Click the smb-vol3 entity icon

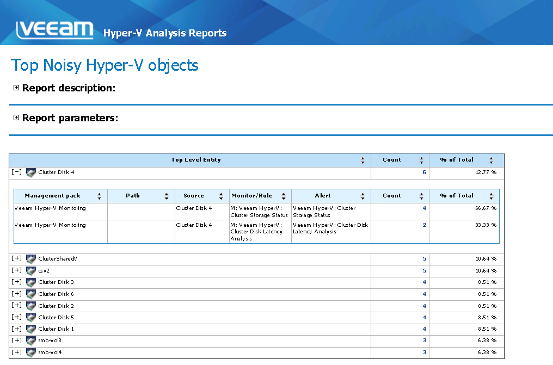[x=31, y=341]
